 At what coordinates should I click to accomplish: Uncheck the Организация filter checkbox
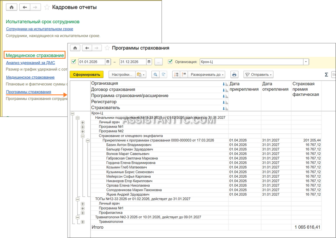(x=170, y=62)
